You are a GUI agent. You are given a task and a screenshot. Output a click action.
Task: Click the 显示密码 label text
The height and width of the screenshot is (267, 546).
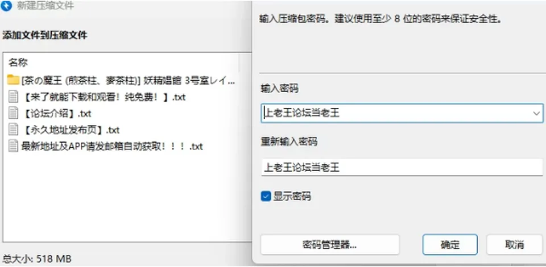292,197
